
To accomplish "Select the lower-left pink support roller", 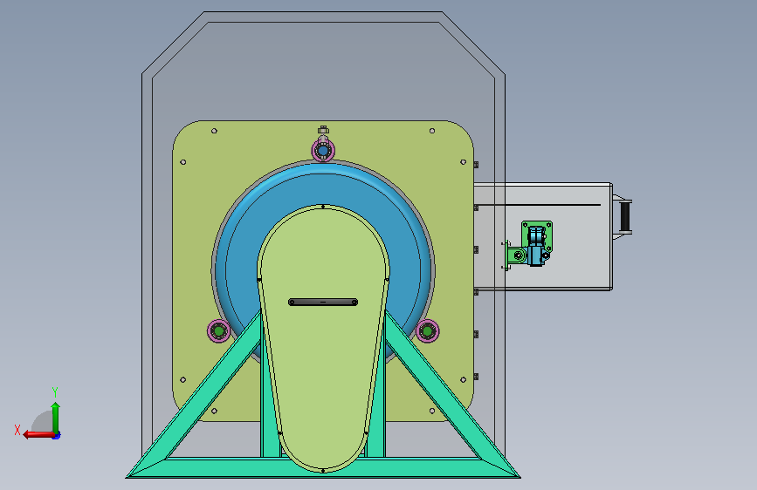I will pyautogui.click(x=218, y=330).
